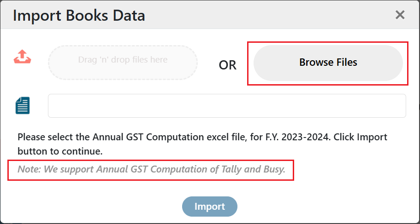The image size is (420, 224).
Task: Click the Import button
Action: pos(210,207)
